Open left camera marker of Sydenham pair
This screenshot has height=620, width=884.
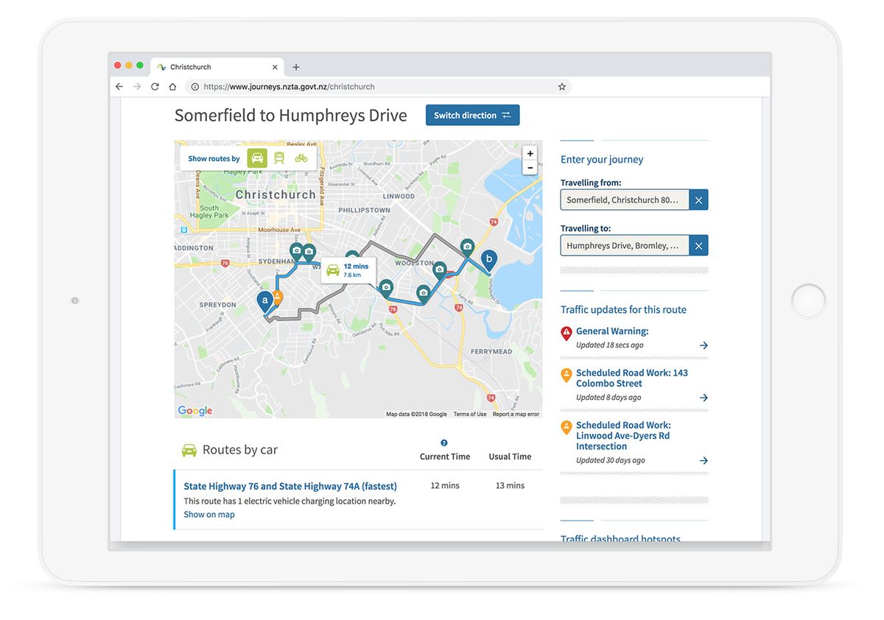pos(296,253)
